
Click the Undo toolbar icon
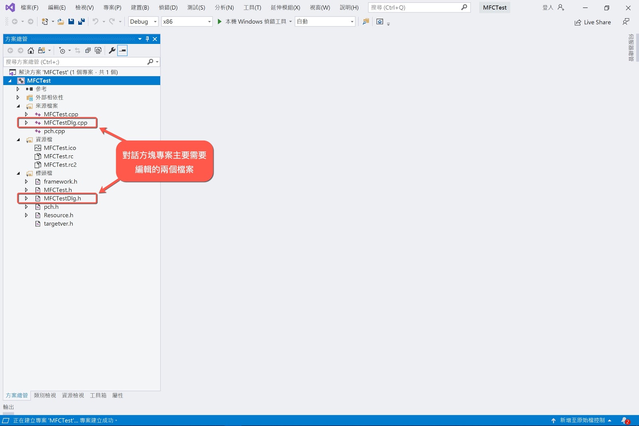[95, 22]
